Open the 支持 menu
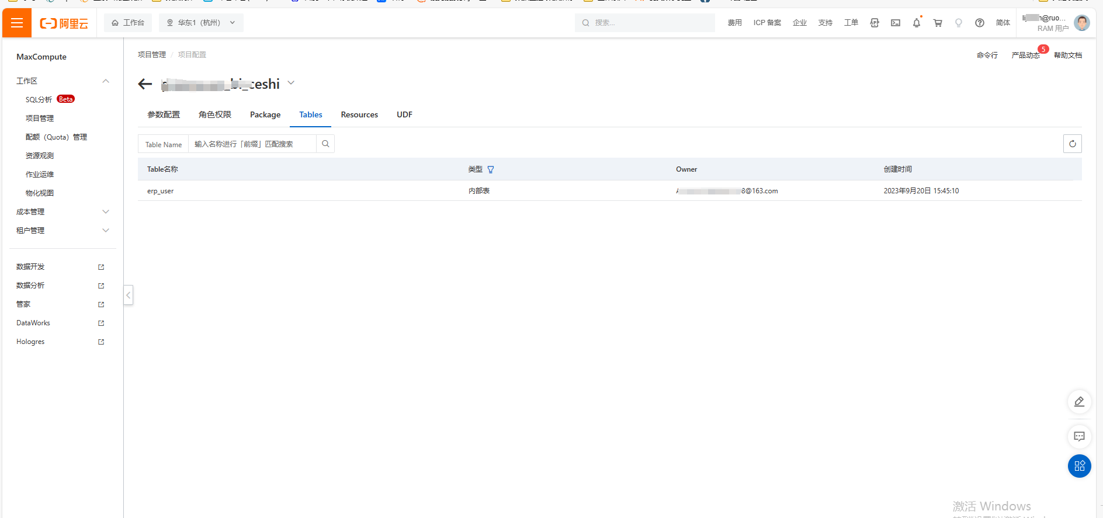 [825, 23]
